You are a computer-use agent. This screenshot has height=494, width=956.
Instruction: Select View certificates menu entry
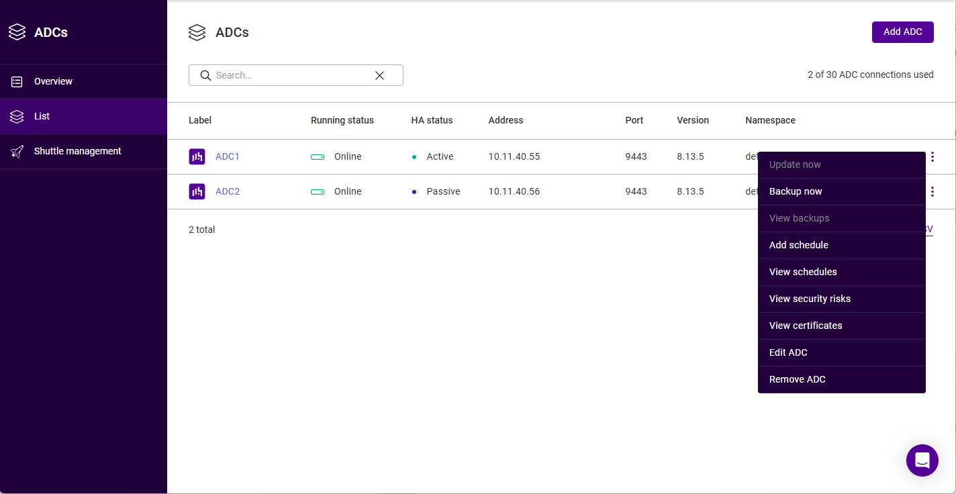click(x=842, y=326)
